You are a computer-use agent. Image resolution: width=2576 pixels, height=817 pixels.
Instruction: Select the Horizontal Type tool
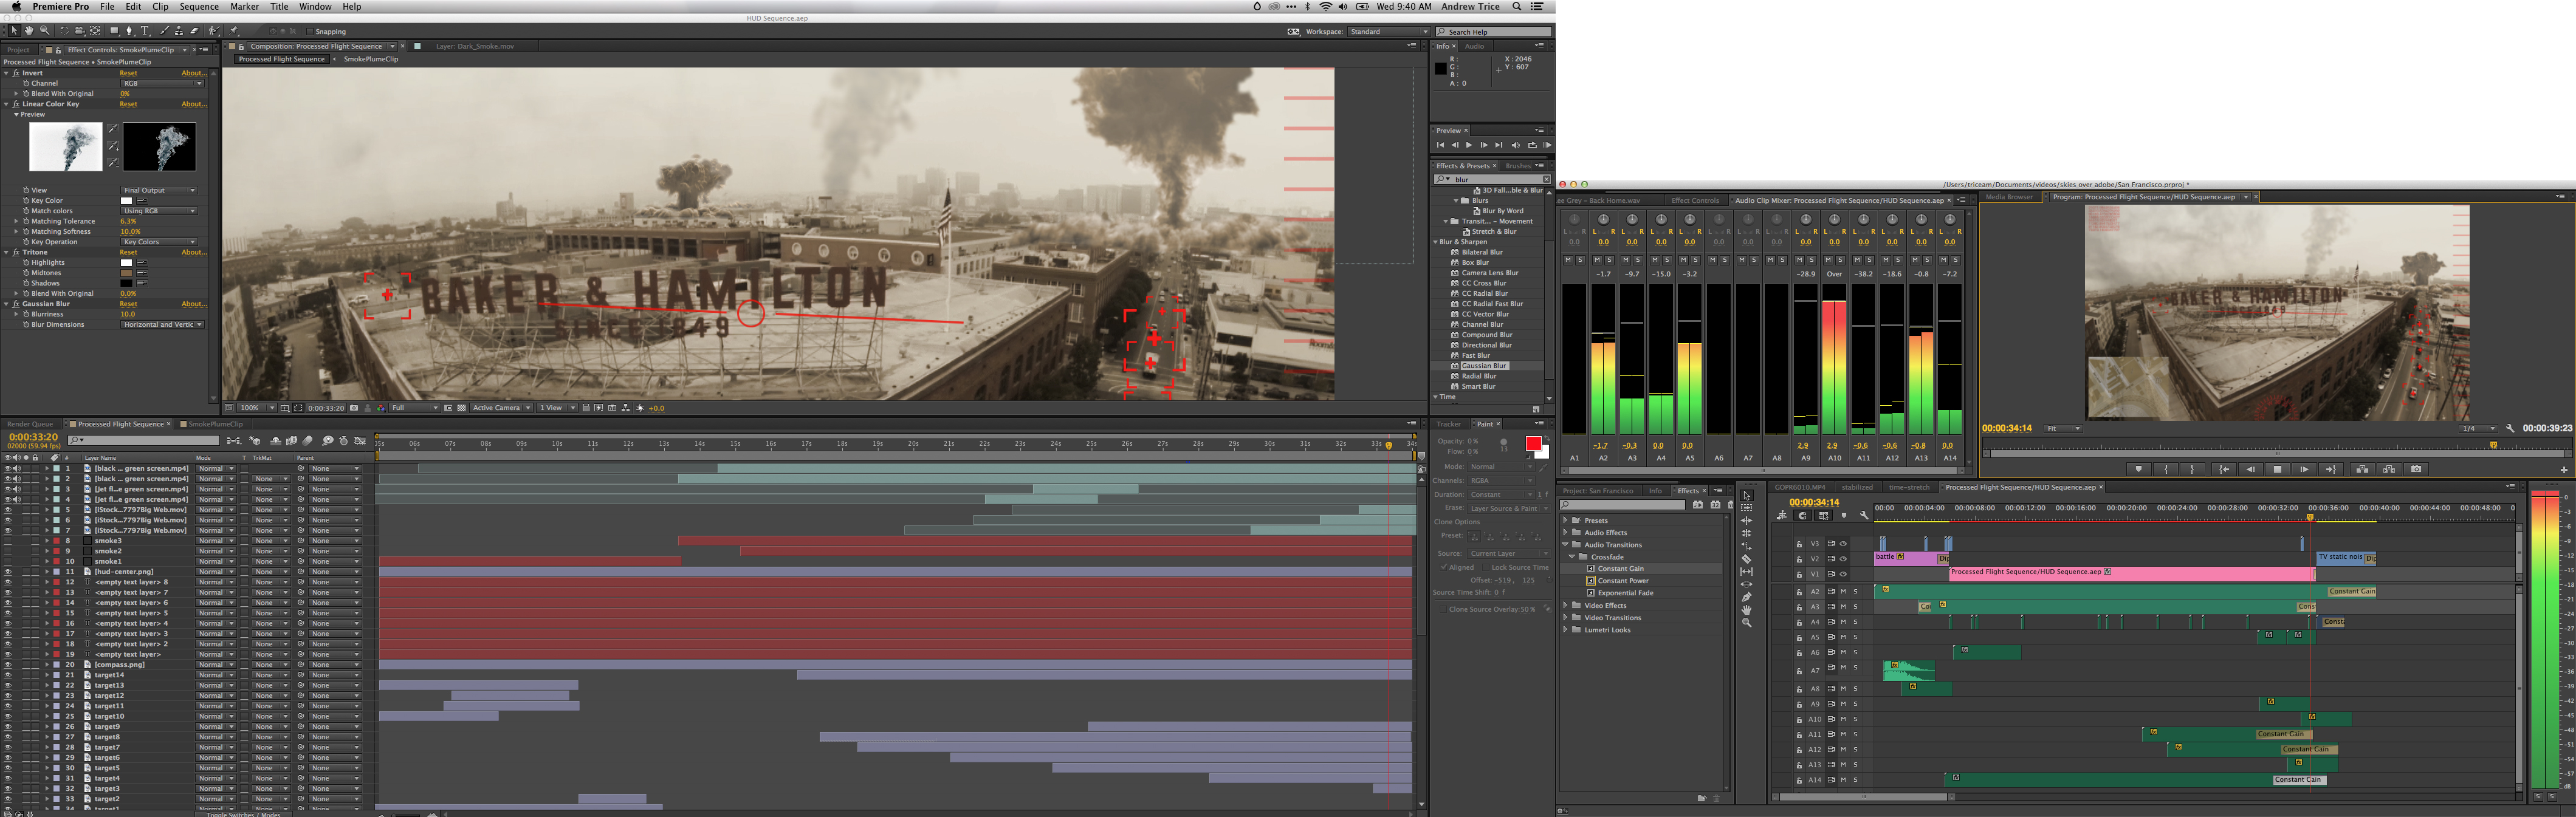145,31
